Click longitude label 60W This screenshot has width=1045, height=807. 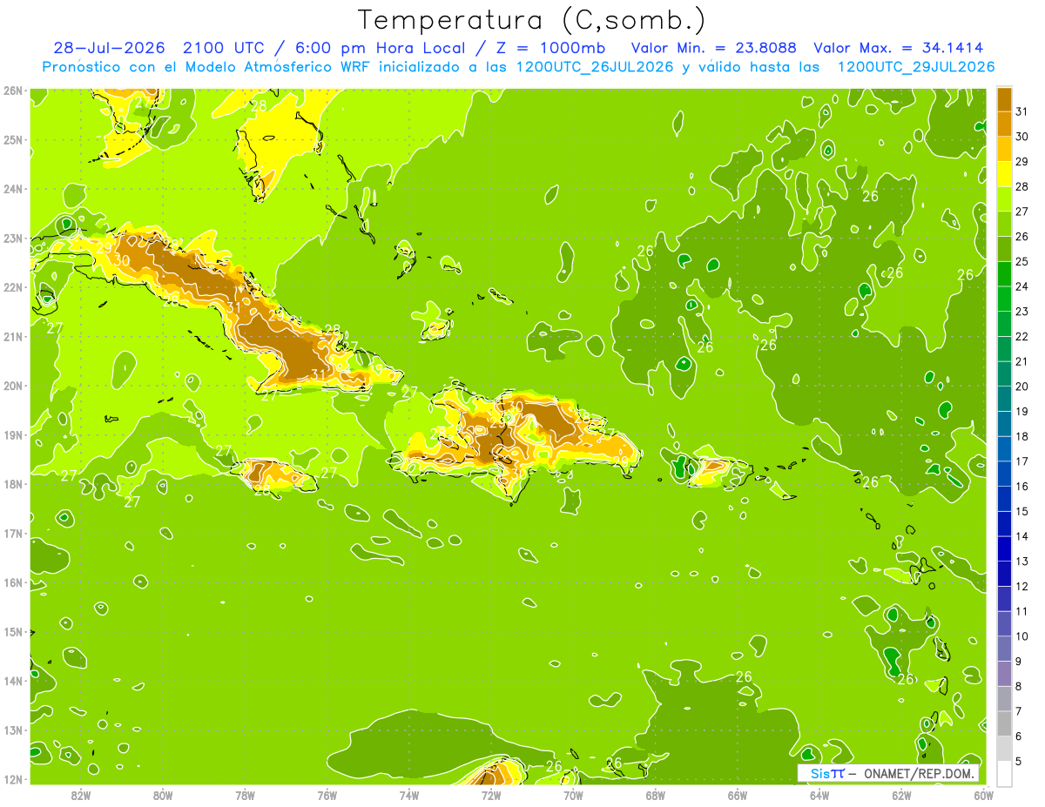tap(984, 795)
